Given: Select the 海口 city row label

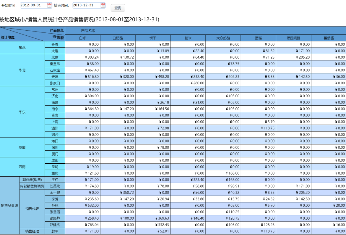Looking at the screenshot, I should (55, 141).
